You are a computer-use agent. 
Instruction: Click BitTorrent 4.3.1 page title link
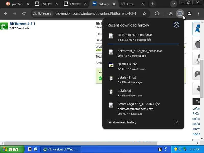click(22, 24)
